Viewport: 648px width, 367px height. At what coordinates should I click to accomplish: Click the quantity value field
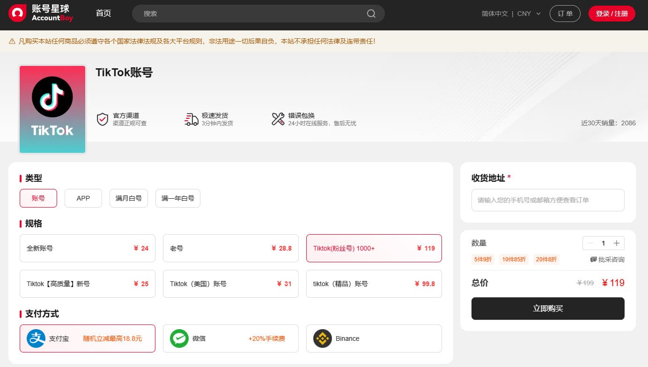click(x=604, y=243)
